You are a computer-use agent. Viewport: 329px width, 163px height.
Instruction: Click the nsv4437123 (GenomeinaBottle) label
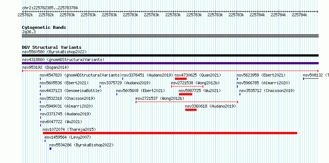(71, 91)
